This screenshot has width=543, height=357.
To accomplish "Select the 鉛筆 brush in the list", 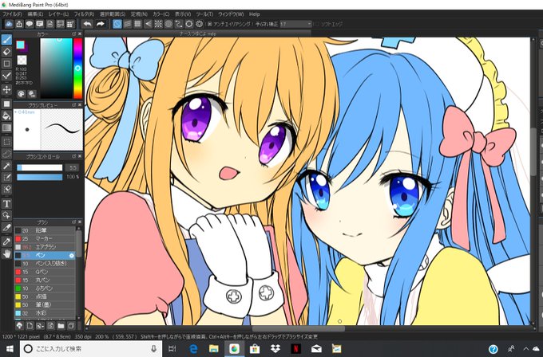I will [45, 230].
